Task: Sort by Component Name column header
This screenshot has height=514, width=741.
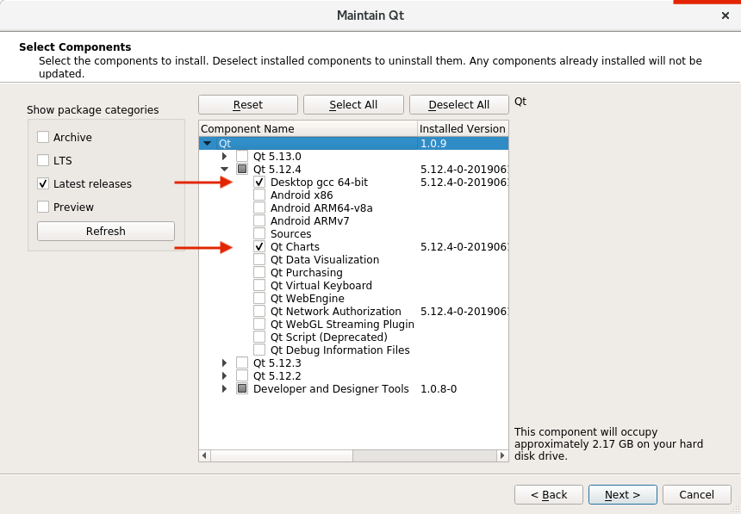Action: (x=308, y=128)
